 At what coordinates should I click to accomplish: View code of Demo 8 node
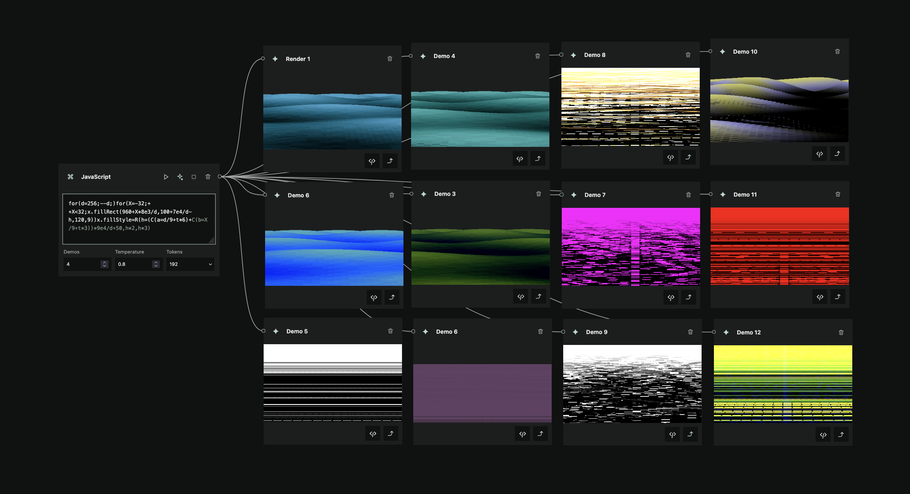click(670, 157)
